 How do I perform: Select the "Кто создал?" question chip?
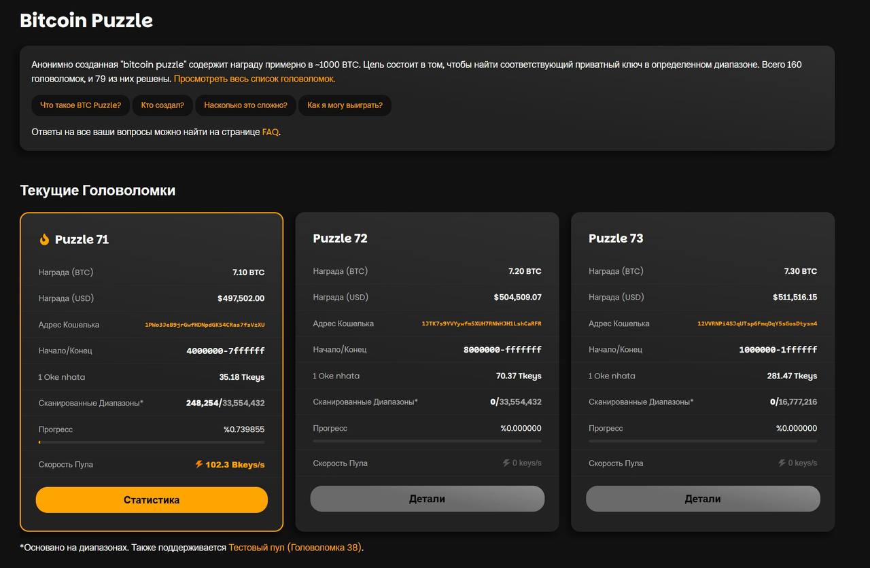pyautogui.click(x=162, y=105)
